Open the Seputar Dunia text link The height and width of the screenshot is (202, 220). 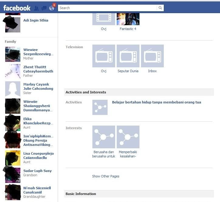(x=128, y=71)
